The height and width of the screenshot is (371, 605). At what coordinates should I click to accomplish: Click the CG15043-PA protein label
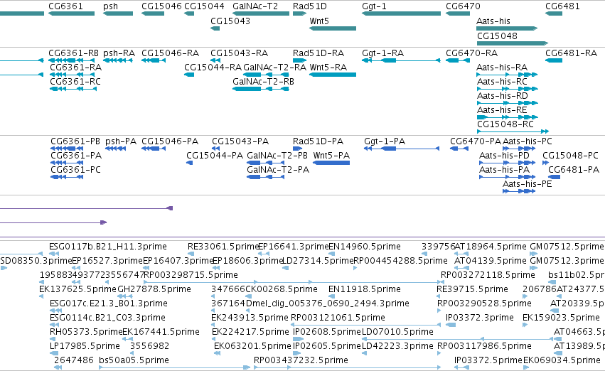click(x=240, y=141)
